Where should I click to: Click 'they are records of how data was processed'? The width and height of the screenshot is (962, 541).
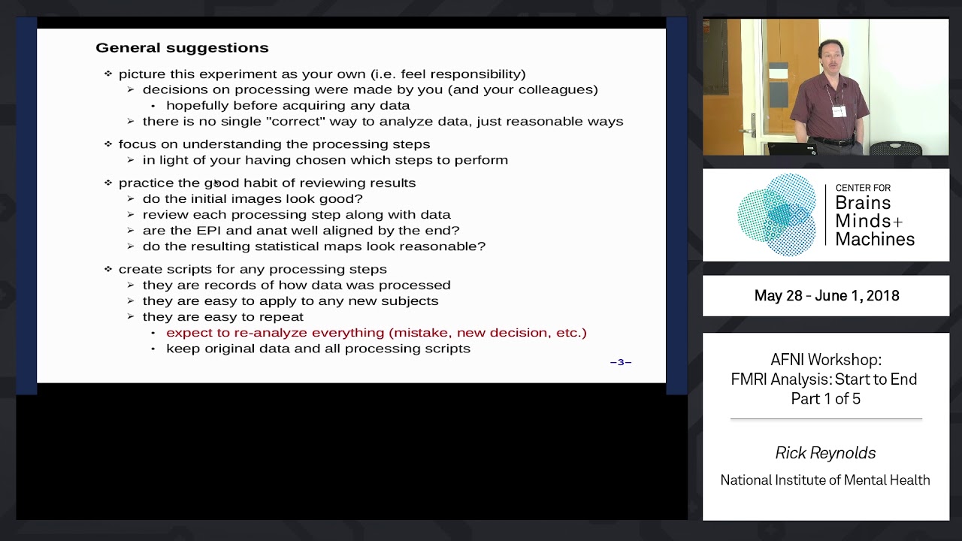pos(296,285)
